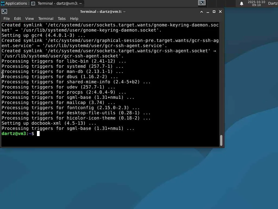The height and width of the screenshot is (209, 278).
Task: Click the terminal window icon in title bar
Action: coord(4,11)
